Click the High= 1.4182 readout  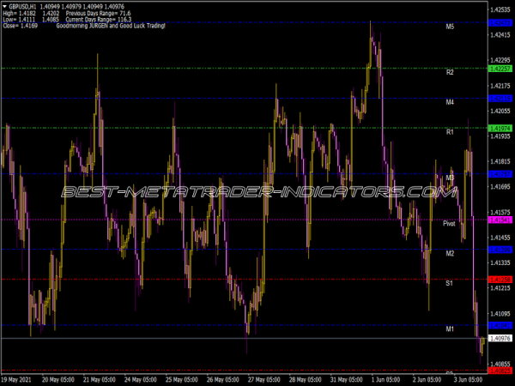(20, 14)
